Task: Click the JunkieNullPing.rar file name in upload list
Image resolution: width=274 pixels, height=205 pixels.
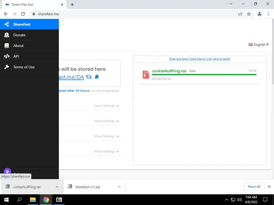Action: [169, 71]
